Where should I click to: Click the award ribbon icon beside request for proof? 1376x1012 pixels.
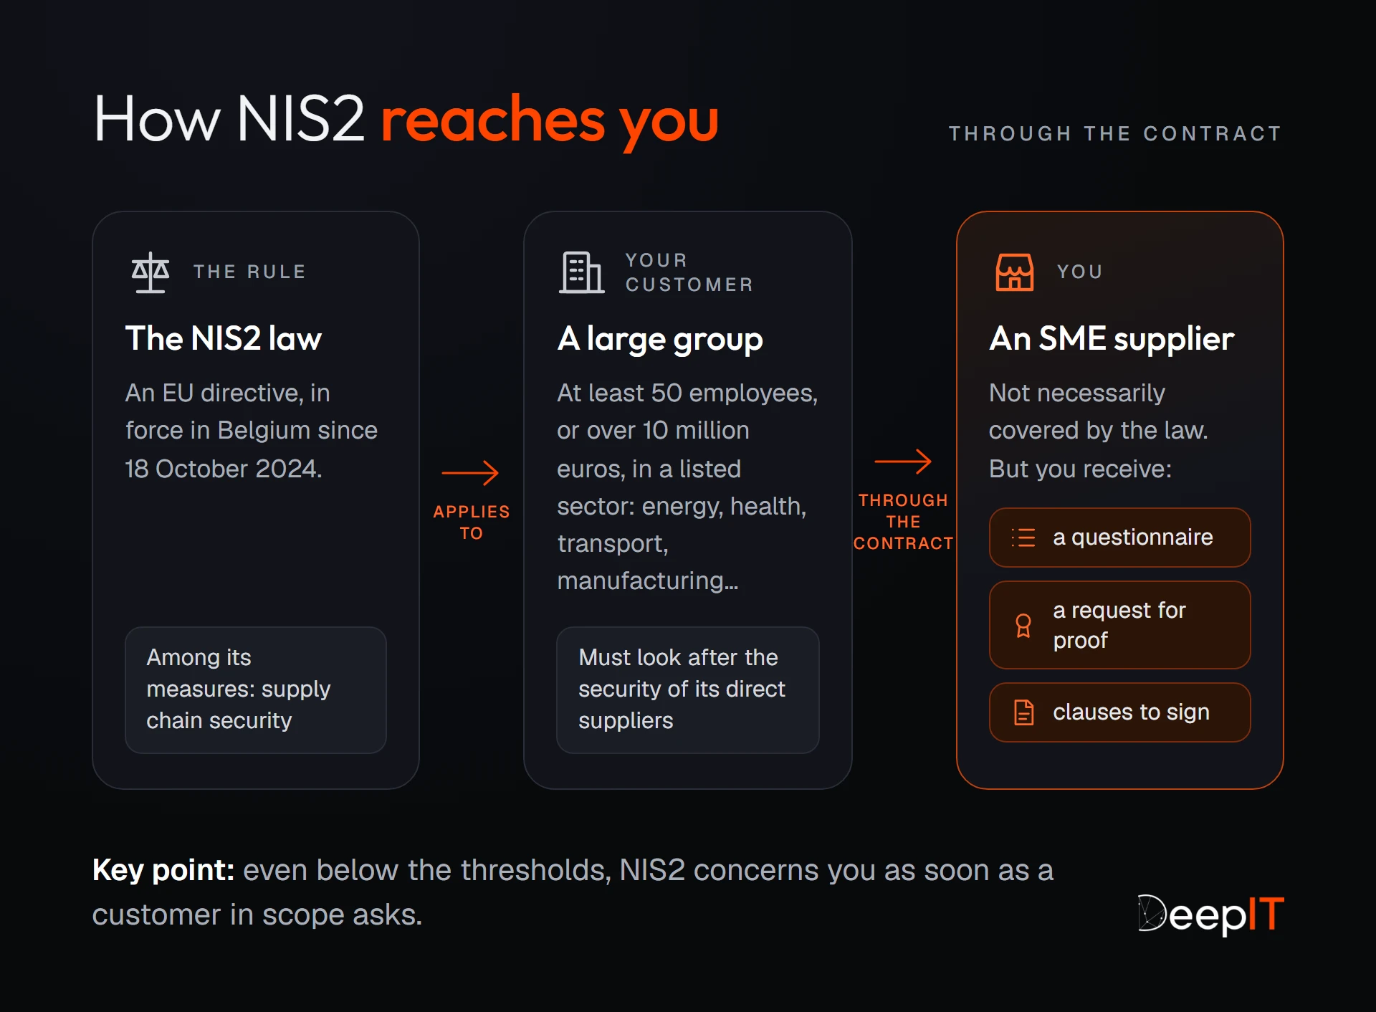click(1023, 626)
